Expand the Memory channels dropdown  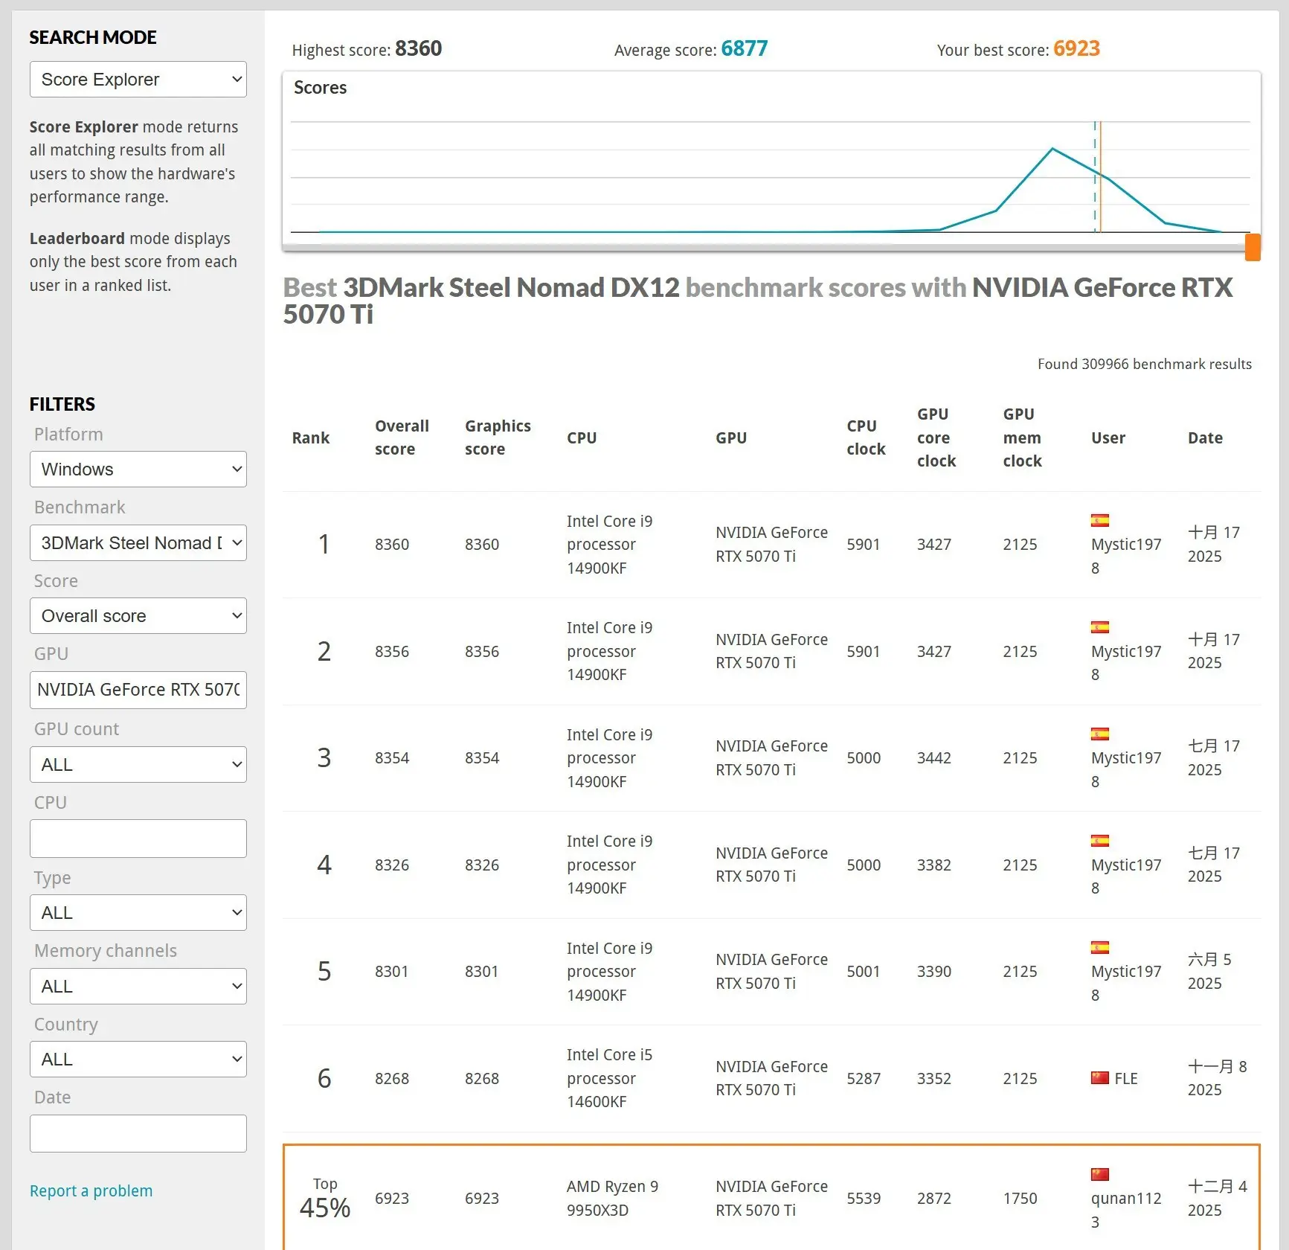[138, 987]
